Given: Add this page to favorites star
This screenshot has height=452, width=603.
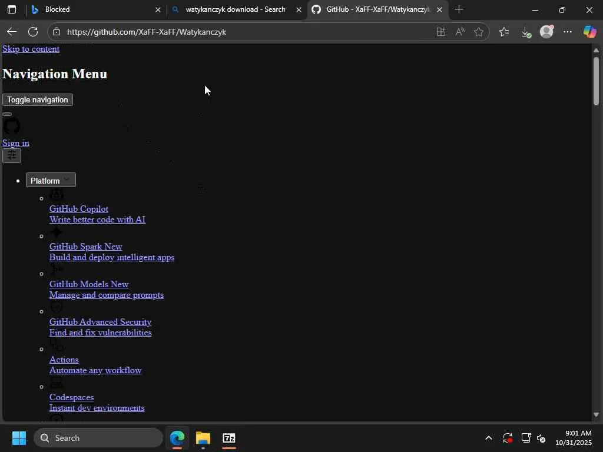Looking at the screenshot, I should [x=479, y=32].
